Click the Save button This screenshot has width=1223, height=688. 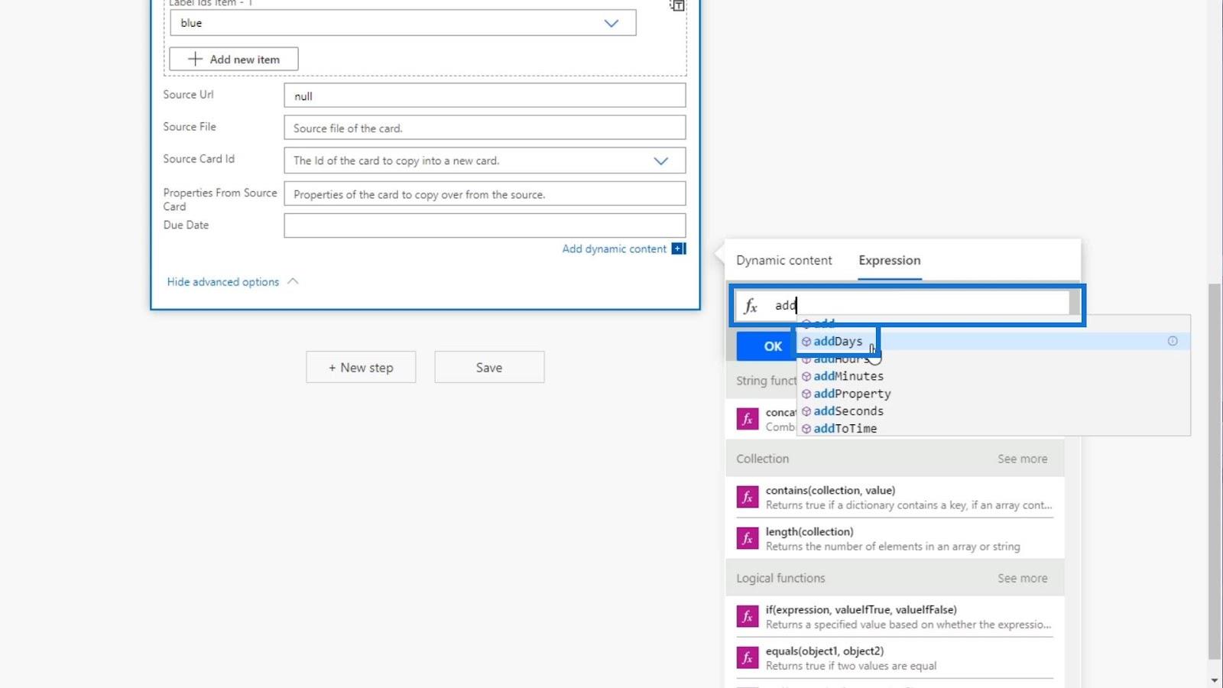pyautogui.click(x=489, y=368)
